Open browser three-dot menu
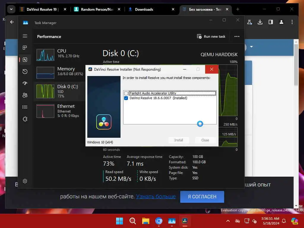 (292, 22)
